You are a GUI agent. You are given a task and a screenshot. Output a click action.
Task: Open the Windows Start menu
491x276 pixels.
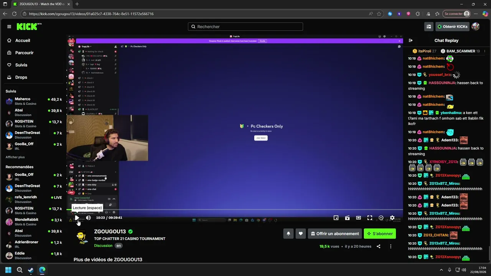point(8,270)
